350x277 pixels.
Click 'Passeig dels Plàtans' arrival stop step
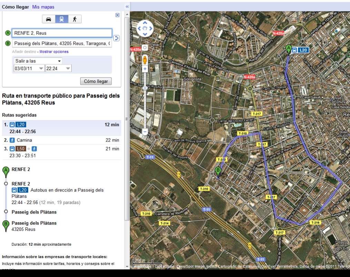click(34, 212)
